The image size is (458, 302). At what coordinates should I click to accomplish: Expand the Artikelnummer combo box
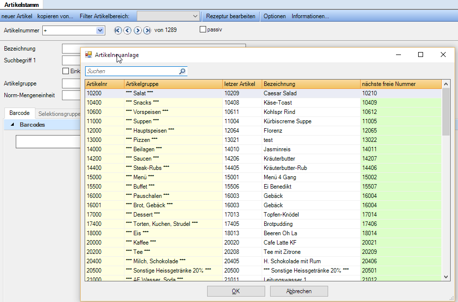point(100,30)
